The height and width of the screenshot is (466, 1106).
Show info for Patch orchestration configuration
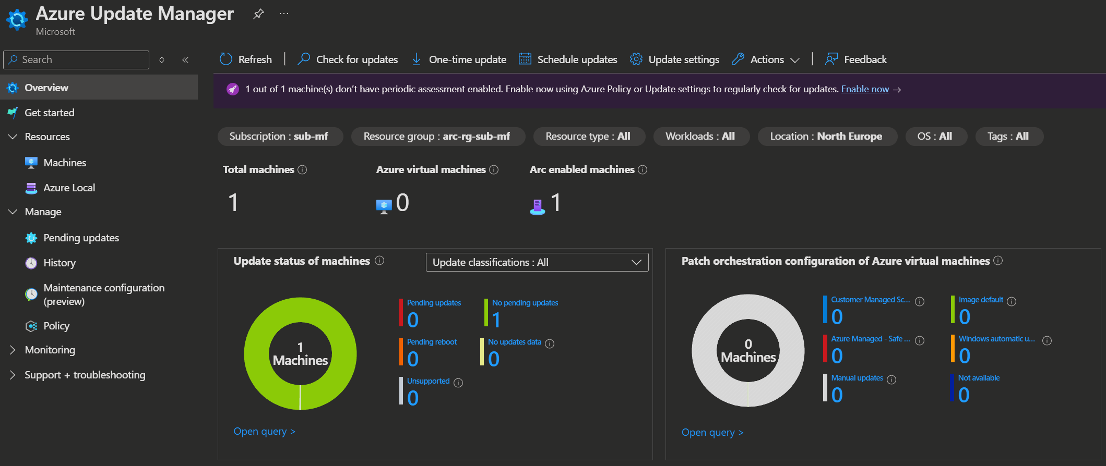click(x=998, y=261)
